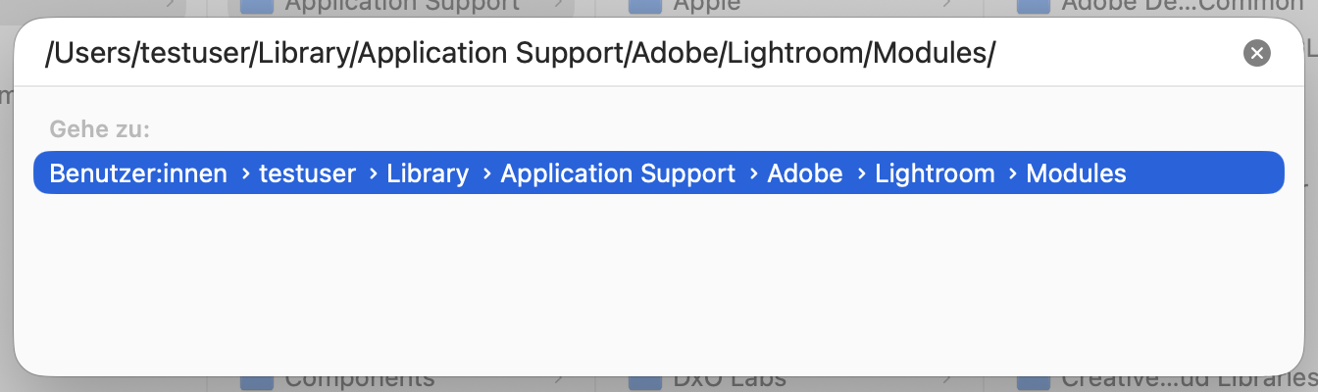Click Application Support in the suggestion row
1318x392 pixels.
618,173
